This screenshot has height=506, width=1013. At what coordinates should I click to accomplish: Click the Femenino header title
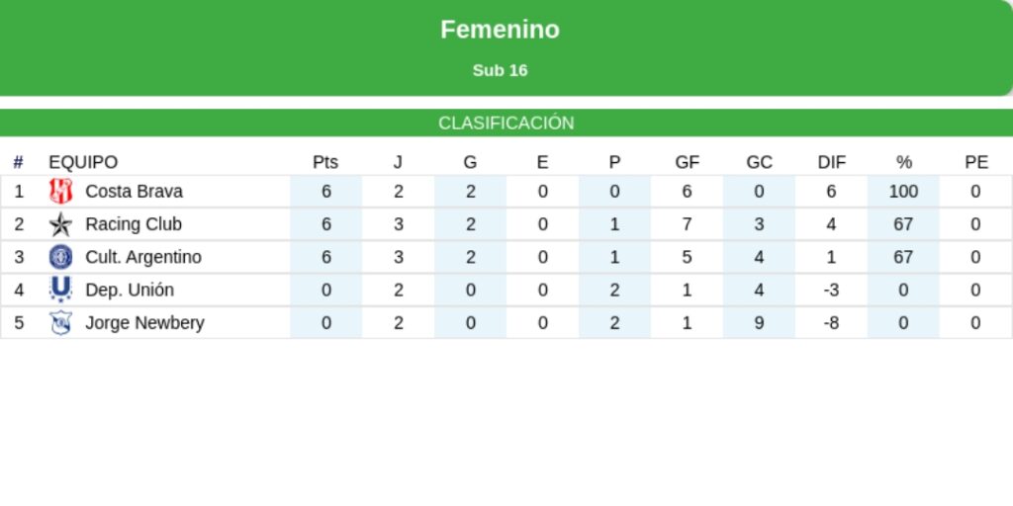coord(500,30)
